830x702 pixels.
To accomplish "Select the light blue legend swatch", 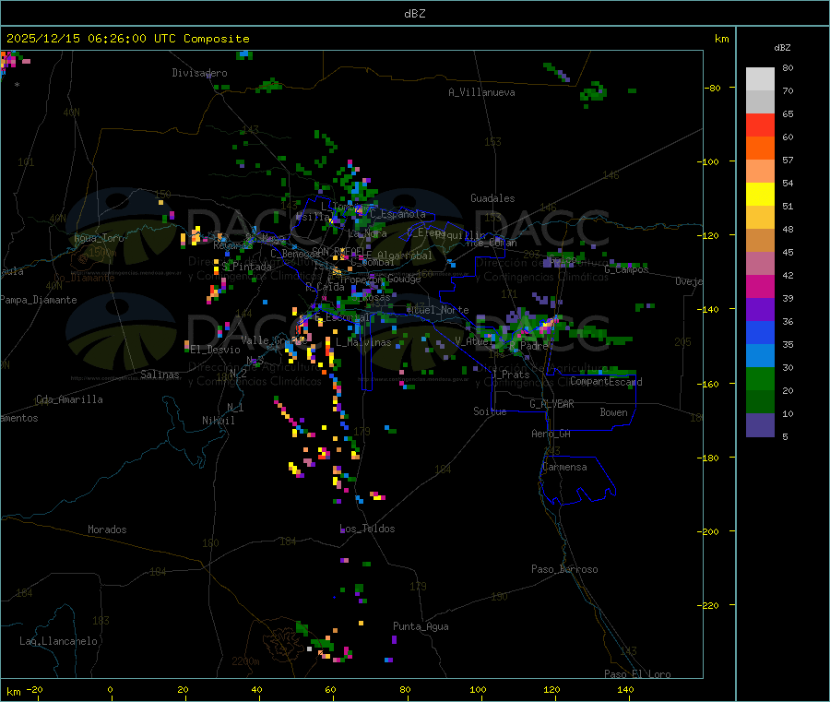I will pos(760,355).
